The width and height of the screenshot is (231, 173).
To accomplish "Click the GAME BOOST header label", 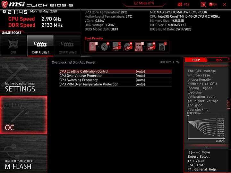I will (12, 33).
